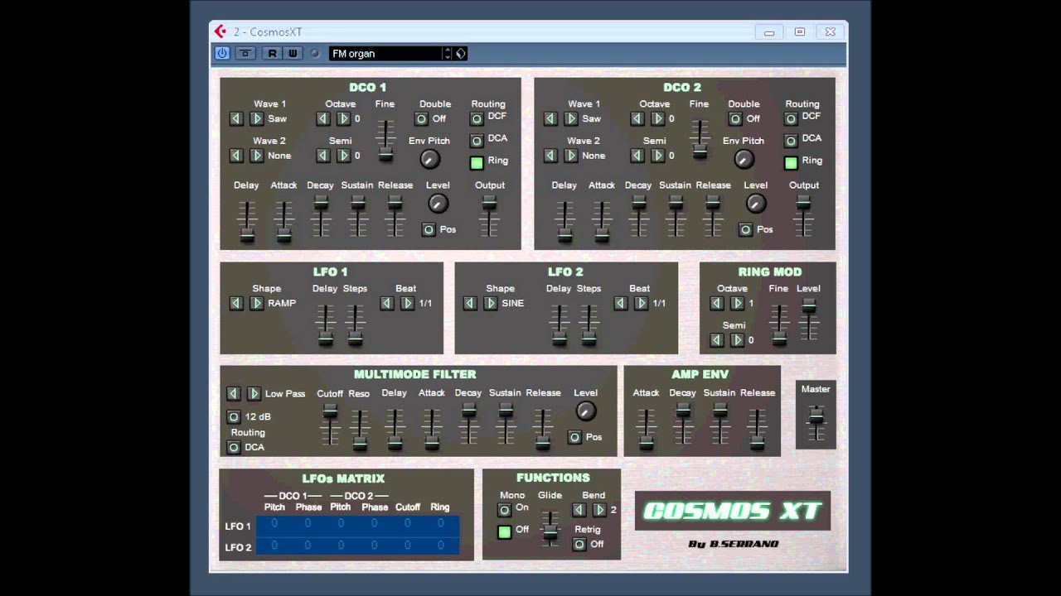Select previous DCO 1 Wave 1 waveform
The height and width of the screenshot is (596, 1061).
236,118
